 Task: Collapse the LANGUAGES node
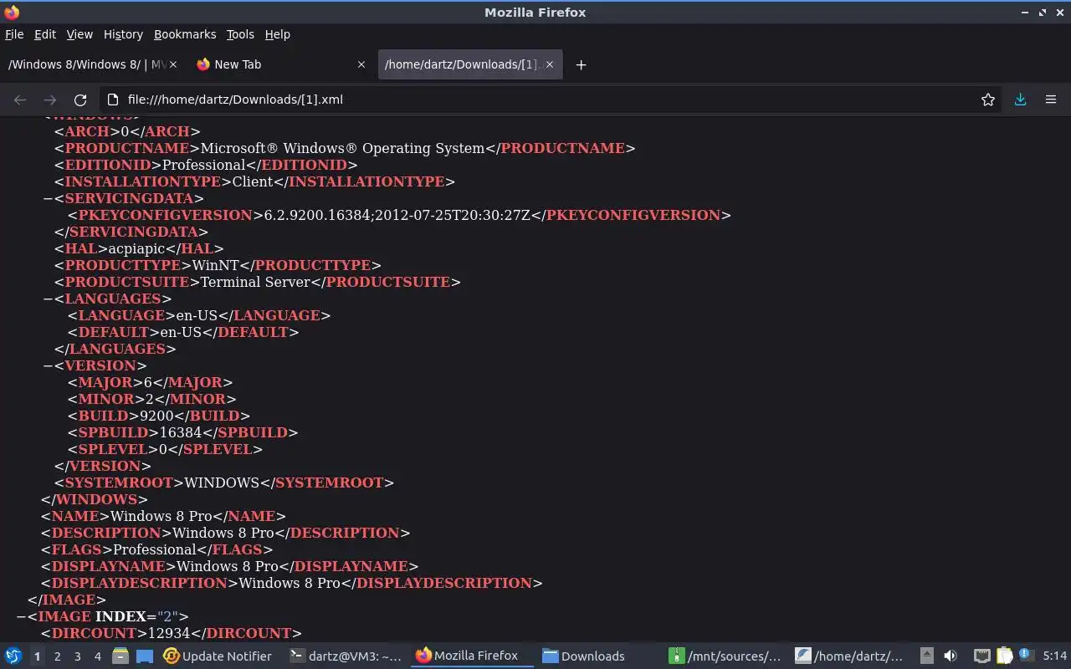(48, 299)
